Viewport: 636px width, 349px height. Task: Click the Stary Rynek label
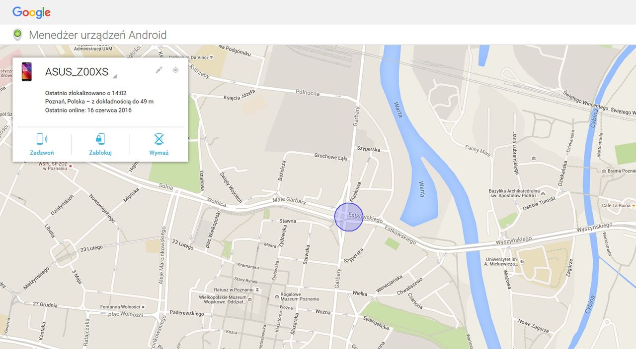(x=246, y=280)
